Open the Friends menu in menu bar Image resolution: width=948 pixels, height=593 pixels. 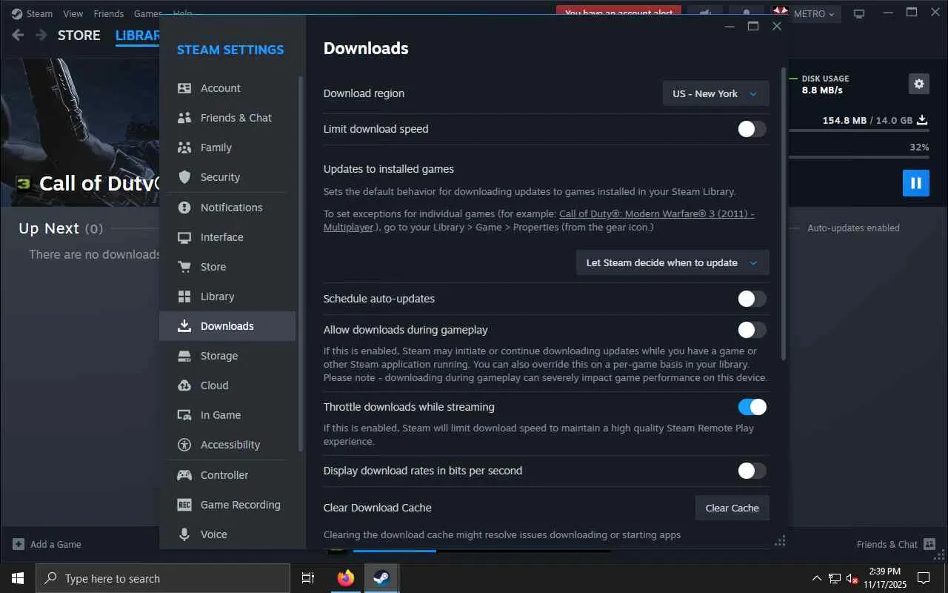[x=109, y=13]
